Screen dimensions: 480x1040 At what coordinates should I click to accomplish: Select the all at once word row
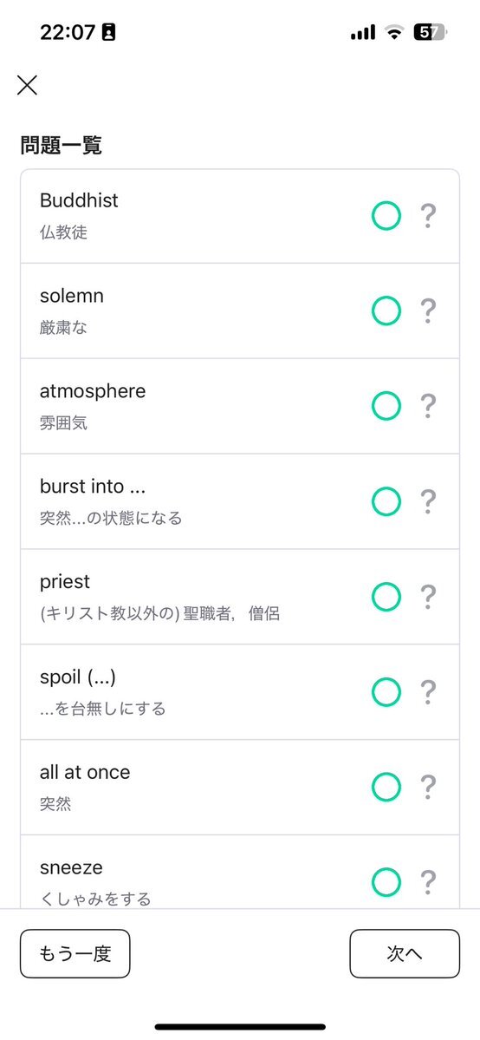click(x=240, y=788)
